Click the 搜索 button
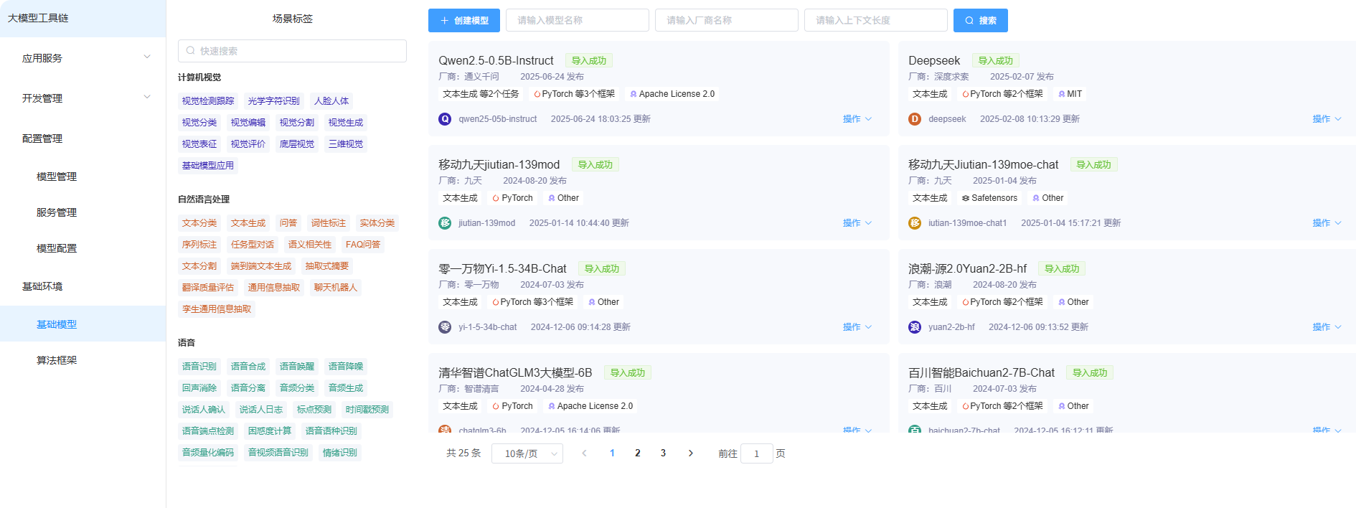The height and width of the screenshot is (508, 1356). coord(980,21)
